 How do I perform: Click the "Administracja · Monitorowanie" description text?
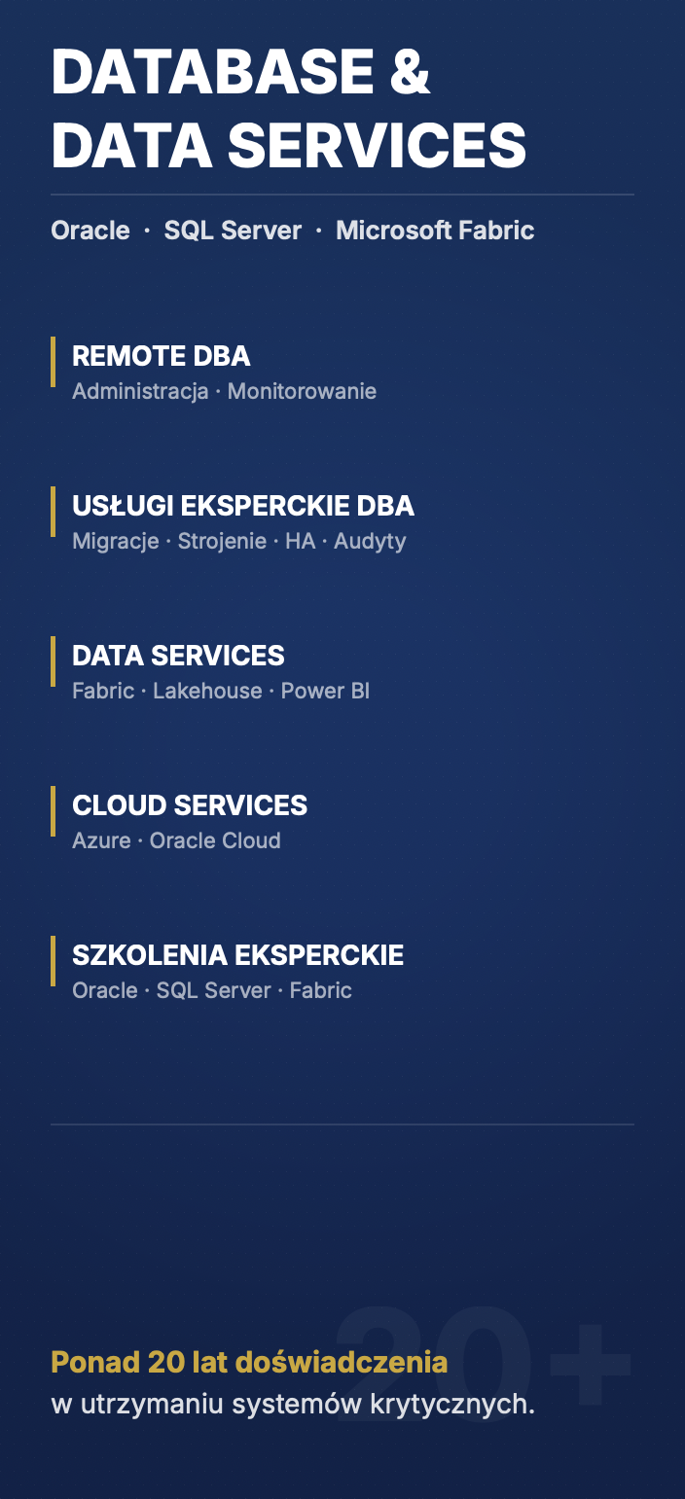pyautogui.click(x=224, y=391)
